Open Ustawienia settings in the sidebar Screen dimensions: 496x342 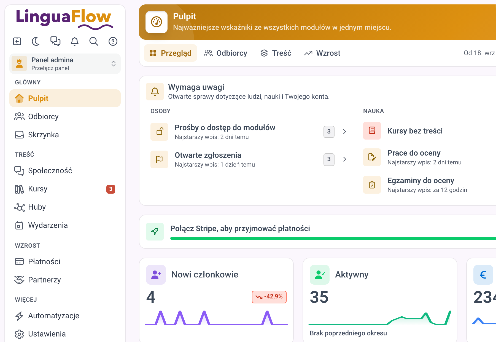65,334
